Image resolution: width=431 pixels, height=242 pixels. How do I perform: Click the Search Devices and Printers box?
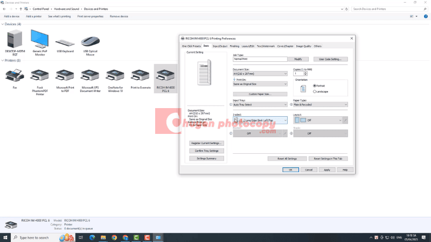tap(387, 9)
